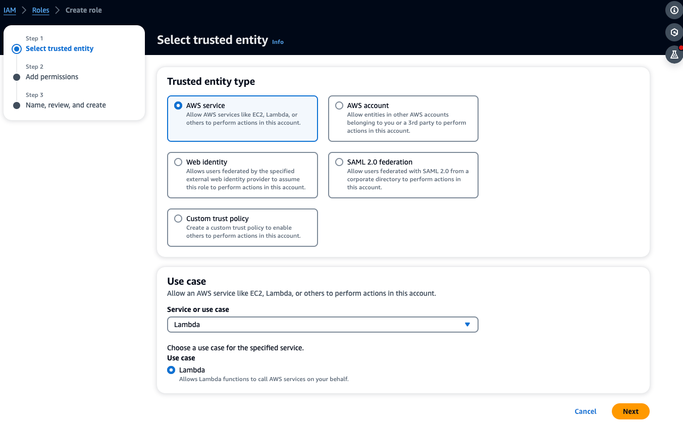Viewport: 683px width, 427px height.
Task: Navigate to IAM from the breadcrumb
Action: tap(10, 10)
